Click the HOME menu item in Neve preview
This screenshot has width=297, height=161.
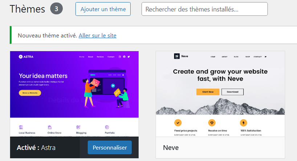[x=213, y=57]
